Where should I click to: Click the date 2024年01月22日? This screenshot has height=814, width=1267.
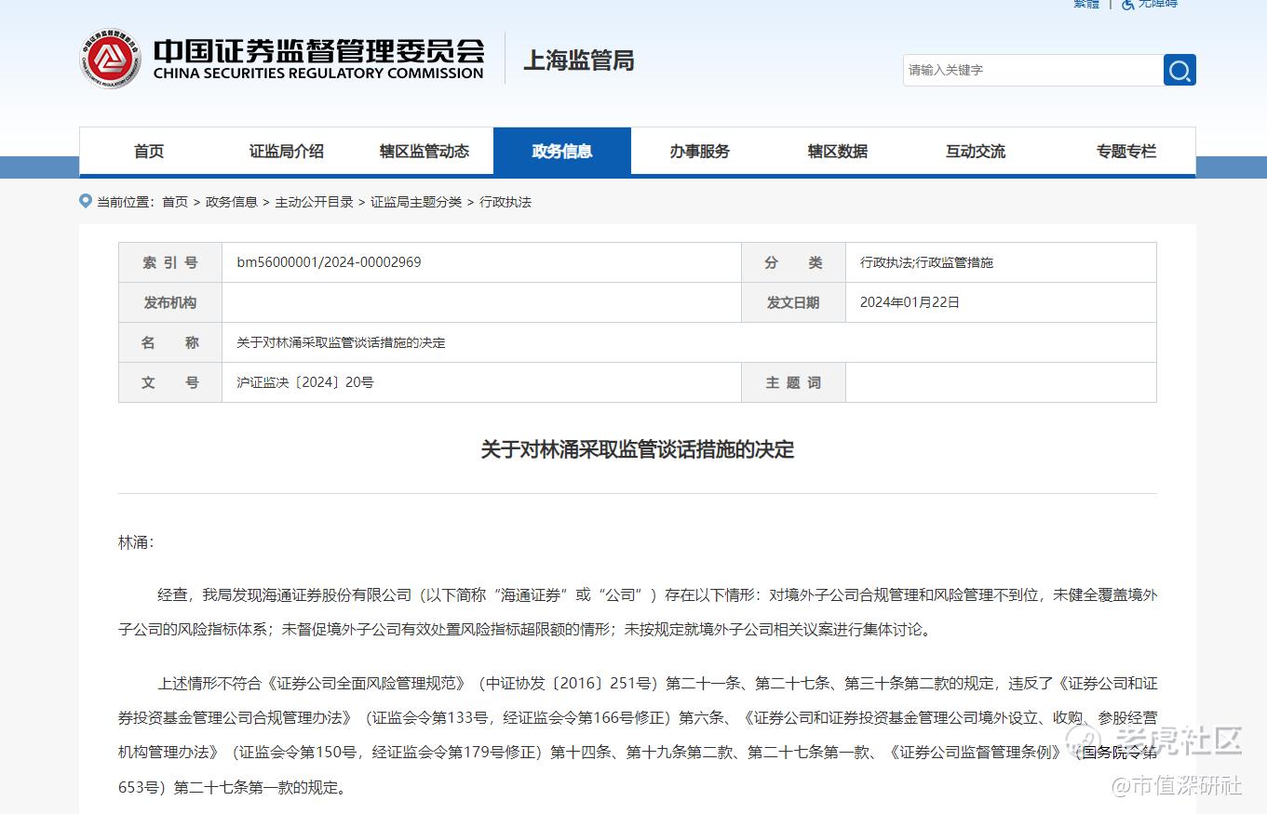(910, 302)
